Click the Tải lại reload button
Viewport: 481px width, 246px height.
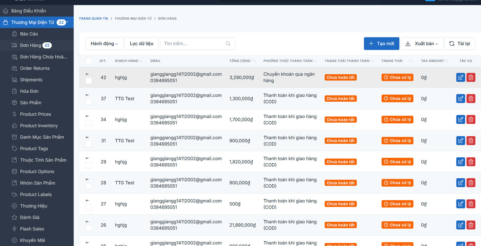(460, 44)
